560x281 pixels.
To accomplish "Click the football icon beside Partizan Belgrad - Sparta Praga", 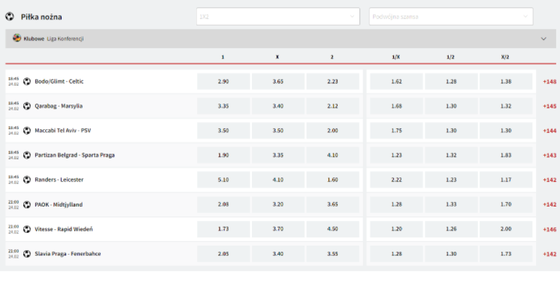I will coord(27,156).
